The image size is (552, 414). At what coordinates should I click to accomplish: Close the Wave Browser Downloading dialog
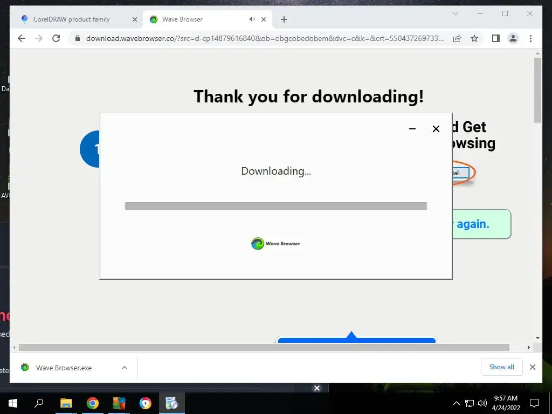coord(436,129)
